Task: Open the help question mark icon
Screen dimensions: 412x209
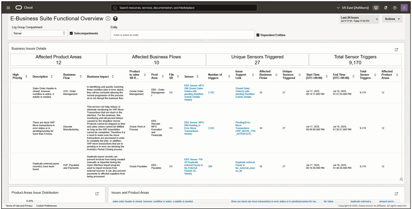Action: click(x=395, y=8)
